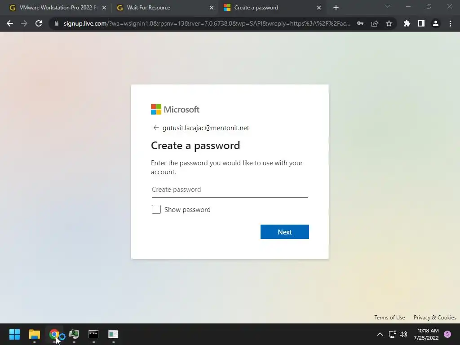Click email gutusit.lacajac@mentonit.net text
Image resolution: width=460 pixels, height=345 pixels.
206,128
